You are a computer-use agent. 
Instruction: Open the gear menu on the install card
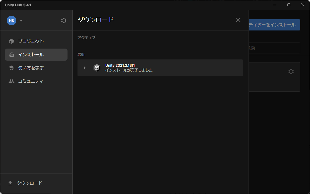291,72
